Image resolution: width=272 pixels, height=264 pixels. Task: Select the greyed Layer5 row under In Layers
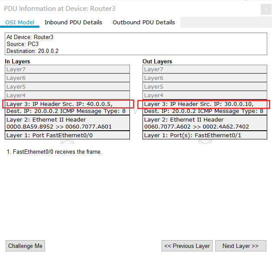coord(67,86)
